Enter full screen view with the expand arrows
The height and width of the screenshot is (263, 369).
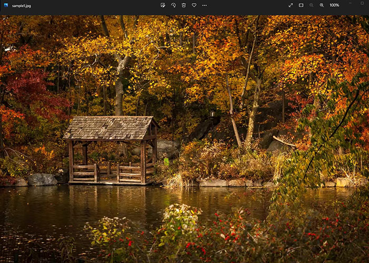[290, 5]
